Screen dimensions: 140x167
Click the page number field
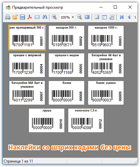point(135,17)
